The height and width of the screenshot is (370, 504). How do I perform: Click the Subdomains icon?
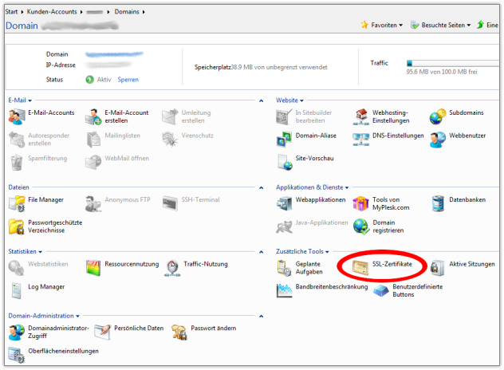click(x=437, y=116)
